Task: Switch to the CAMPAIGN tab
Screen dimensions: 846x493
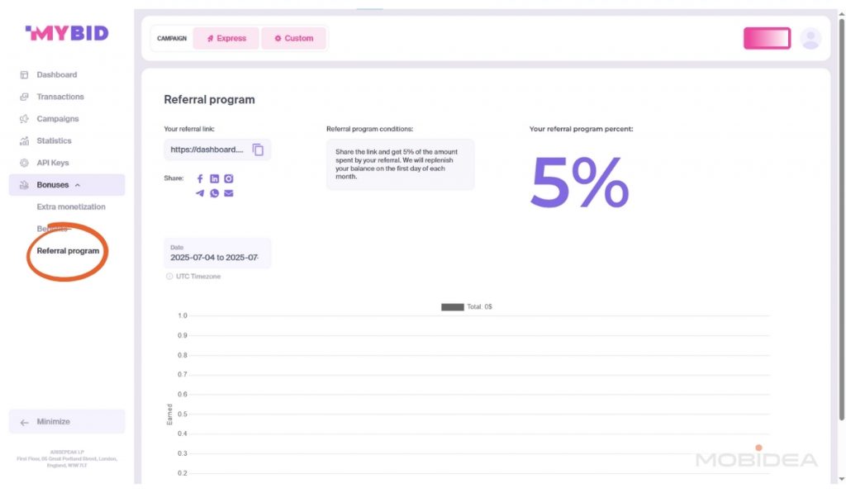Action: (x=170, y=38)
